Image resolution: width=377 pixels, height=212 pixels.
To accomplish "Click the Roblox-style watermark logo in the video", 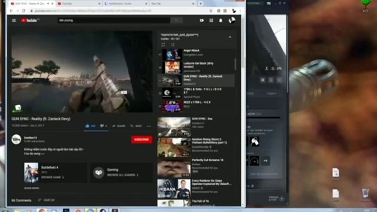I will click(x=18, y=108).
